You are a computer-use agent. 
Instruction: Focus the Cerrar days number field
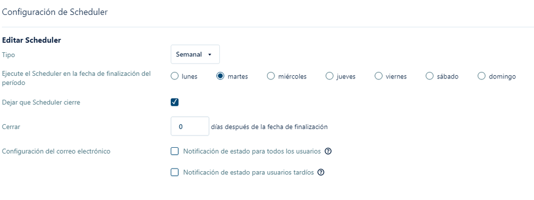coord(190,126)
